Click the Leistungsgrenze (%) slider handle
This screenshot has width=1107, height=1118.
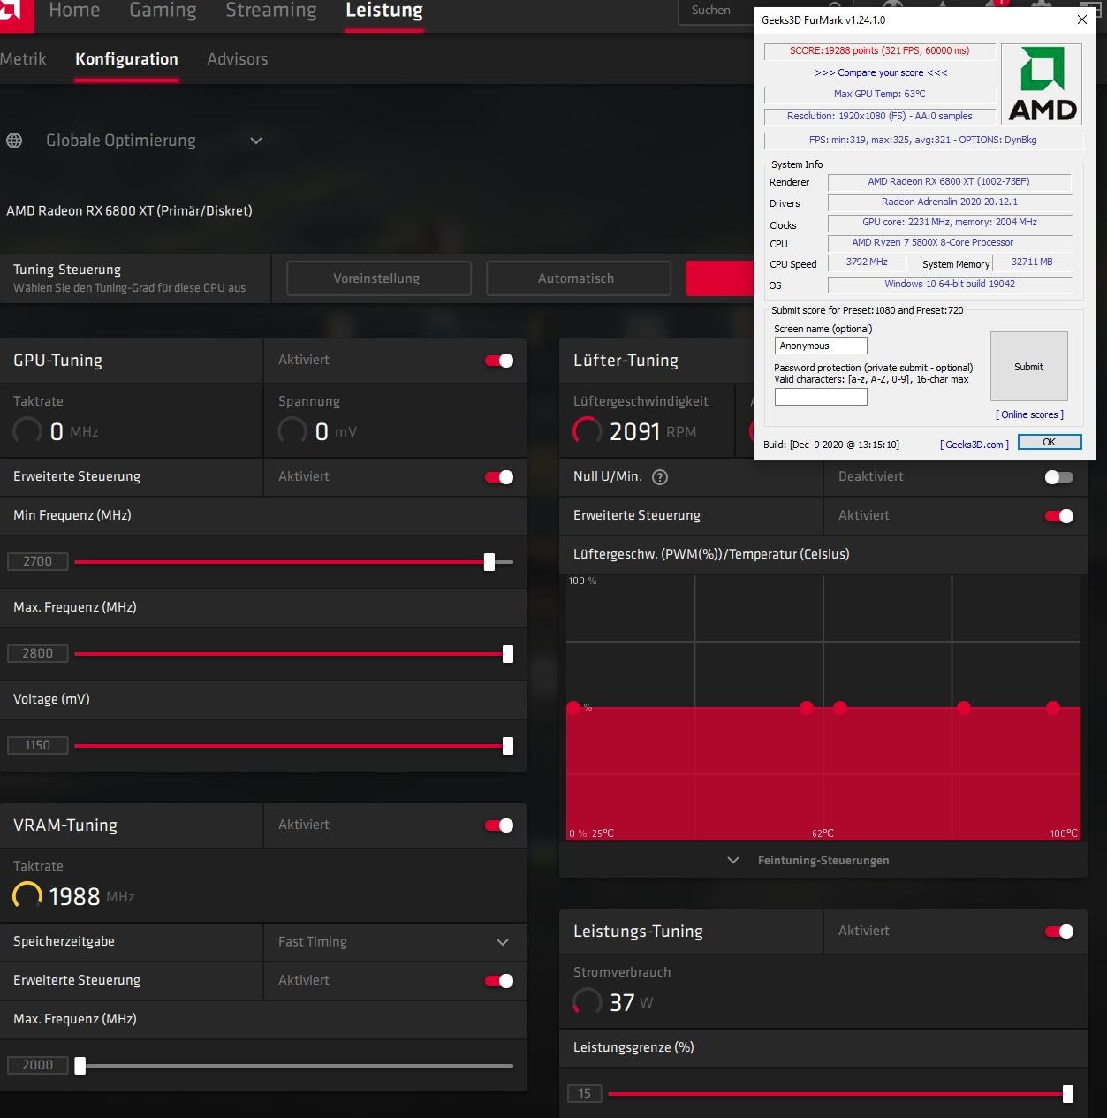(x=1068, y=1094)
